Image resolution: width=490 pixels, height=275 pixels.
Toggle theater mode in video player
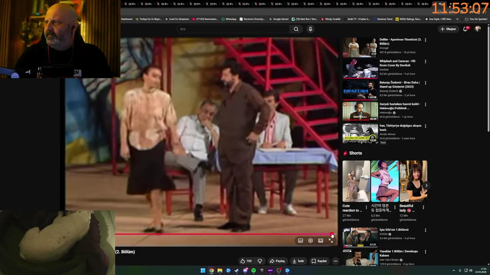click(320, 241)
